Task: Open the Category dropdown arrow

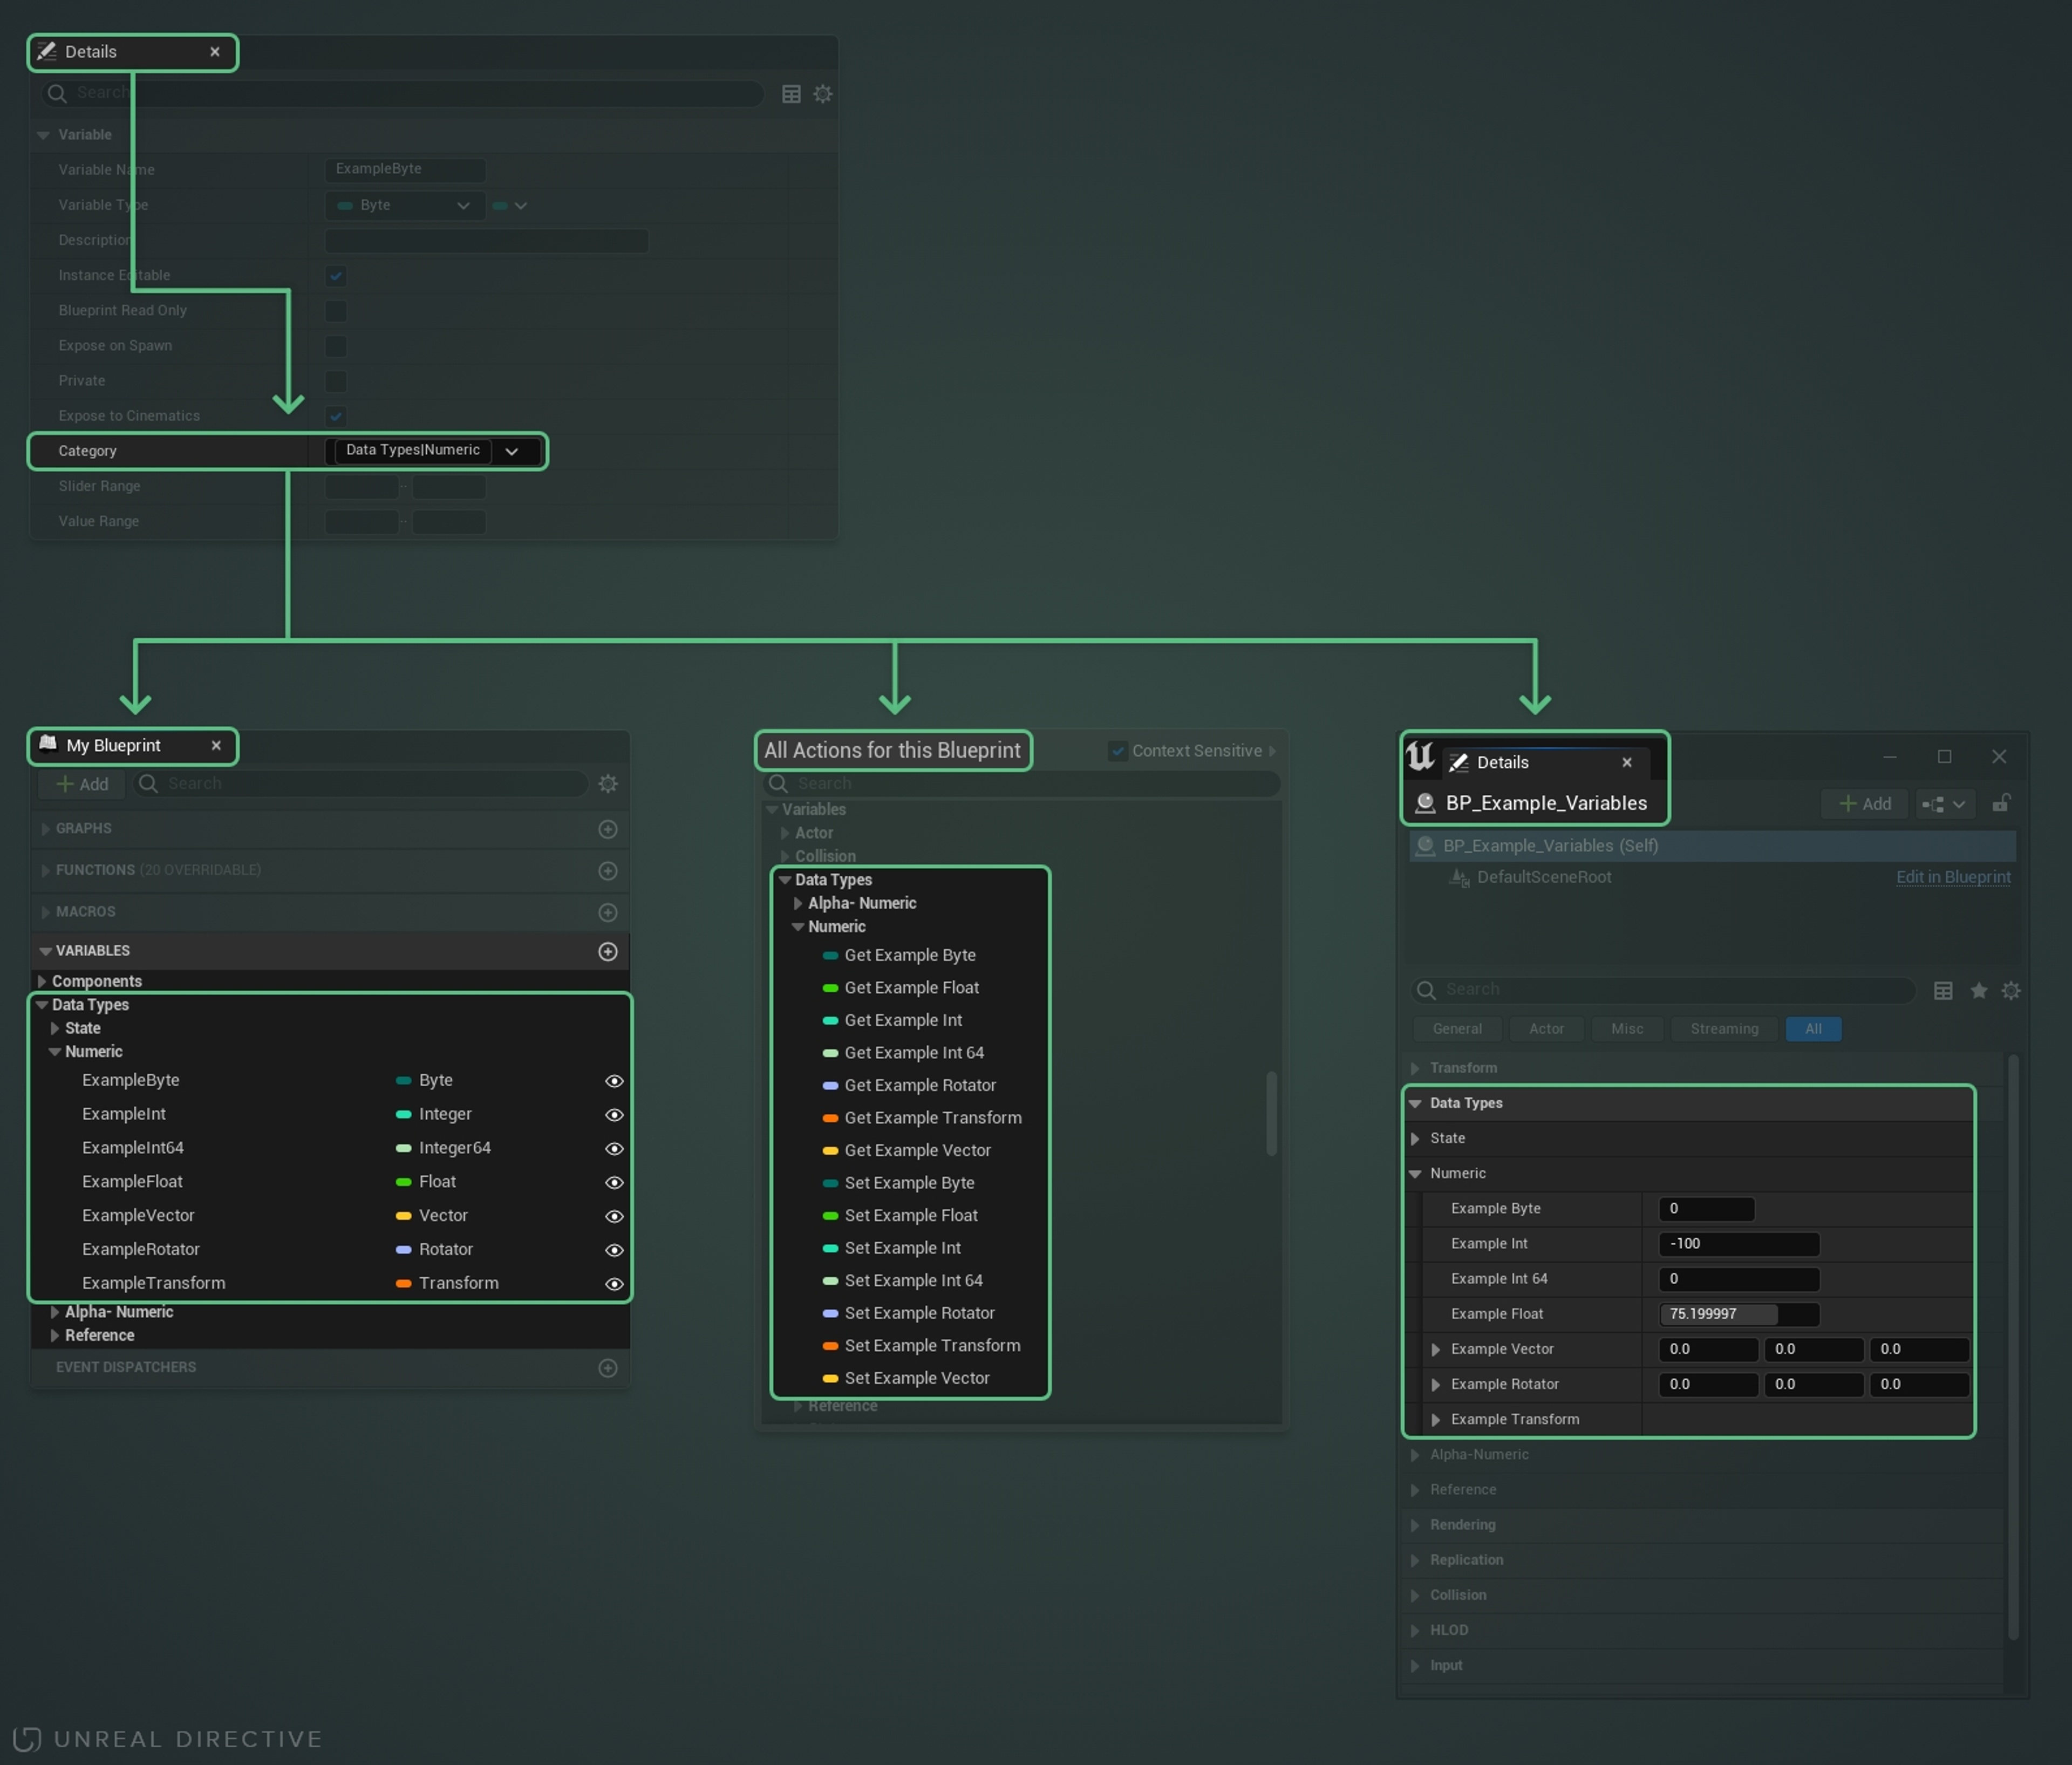Action: click(512, 452)
